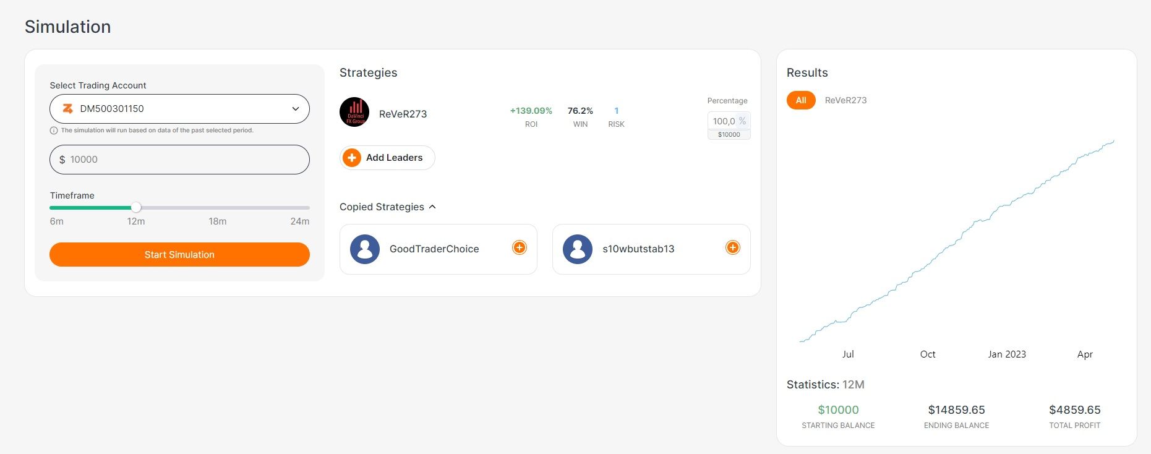Click the ReVeR273 strategy avatar logo
The image size is (1151, 454).
[354, 113]
